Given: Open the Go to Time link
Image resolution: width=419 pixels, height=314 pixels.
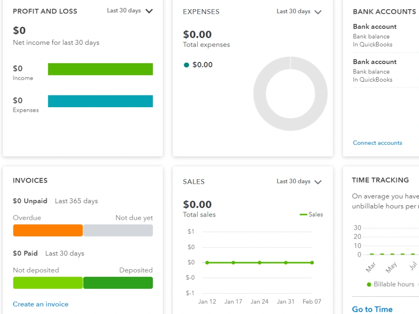Looking at the screenshot, I should (372, 309).
